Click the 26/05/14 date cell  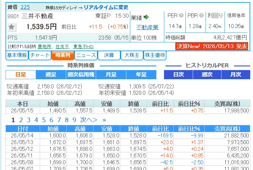(x=22, y=136)
